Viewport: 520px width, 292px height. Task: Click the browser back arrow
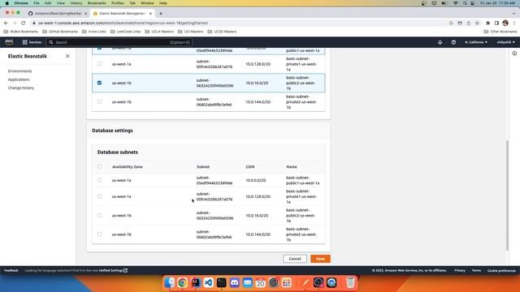tap(6, 23)
